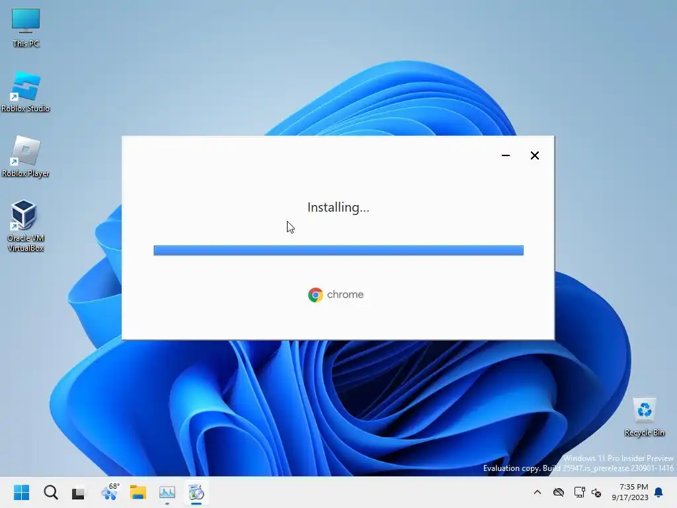677x508 pixels.
Task: Select the Oracle VM VirtualBox shortcut
Action: [26, 226]
